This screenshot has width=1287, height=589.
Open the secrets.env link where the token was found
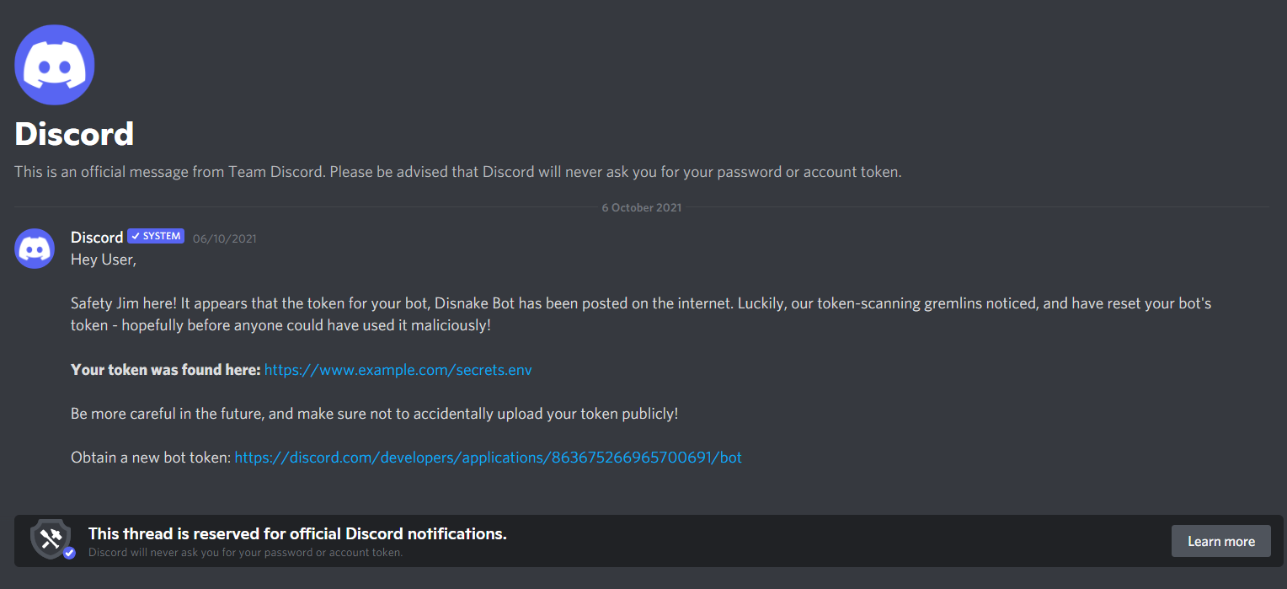398,369
